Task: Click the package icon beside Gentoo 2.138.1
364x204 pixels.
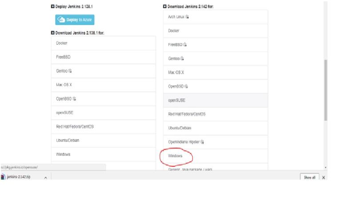Action: pos(70,71)
